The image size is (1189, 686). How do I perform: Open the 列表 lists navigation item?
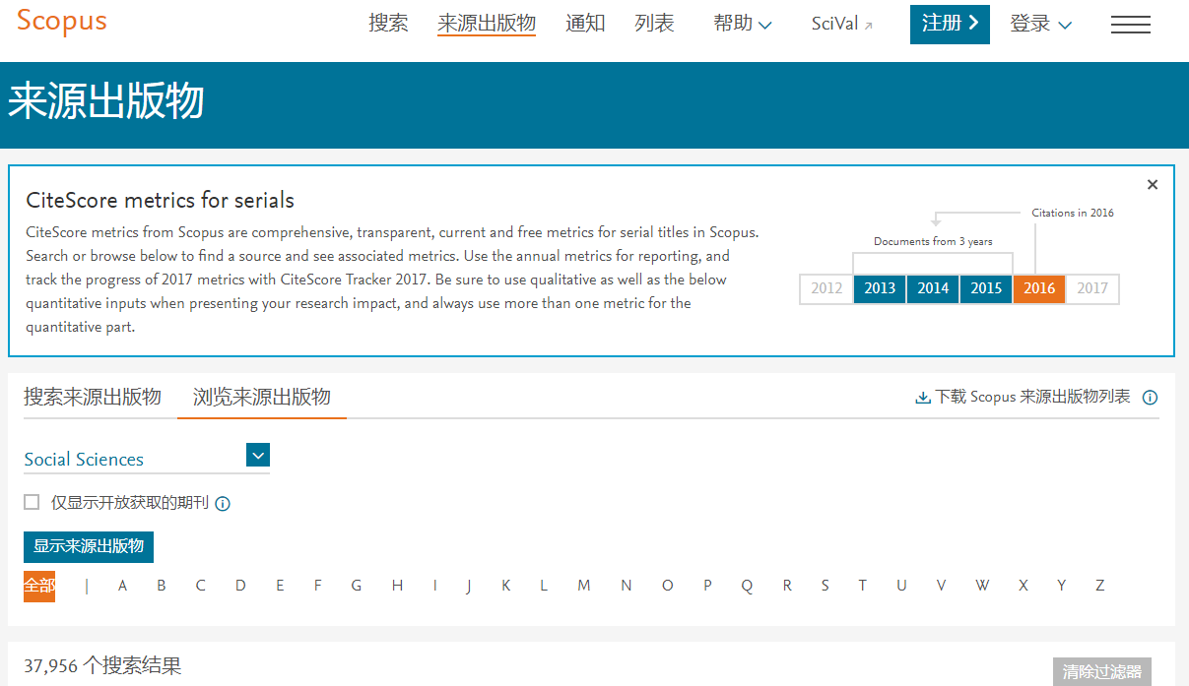pos(654,24)
